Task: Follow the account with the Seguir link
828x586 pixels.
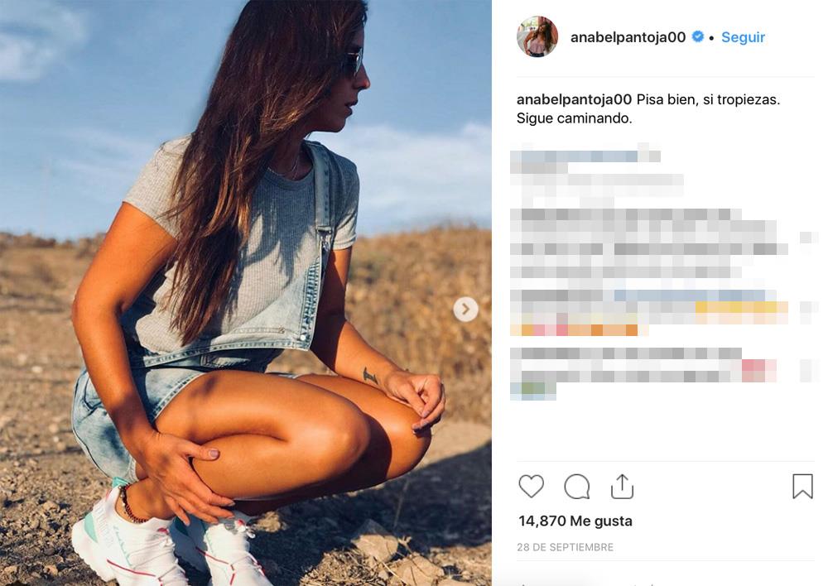Action: (x=743, y=37)
